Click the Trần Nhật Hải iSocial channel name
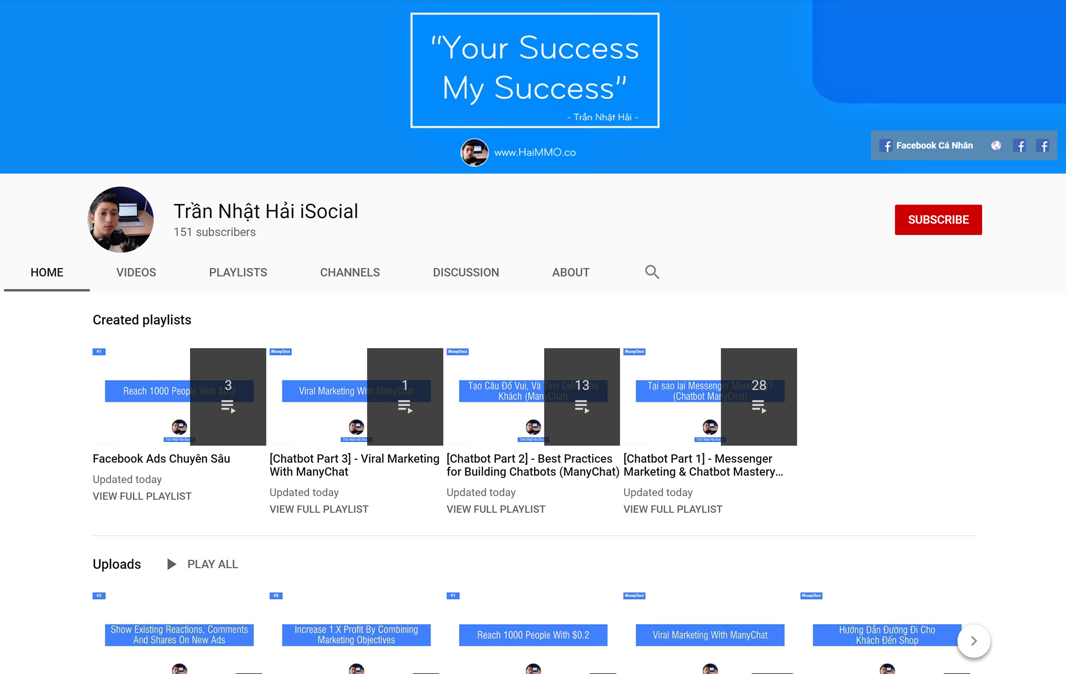 tap(266, 211)
